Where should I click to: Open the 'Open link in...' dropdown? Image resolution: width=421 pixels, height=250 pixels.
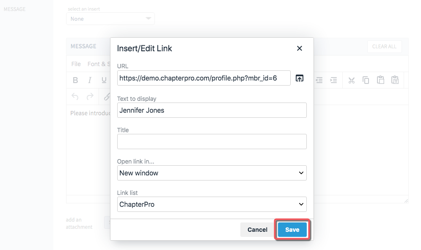pos(212,173)
